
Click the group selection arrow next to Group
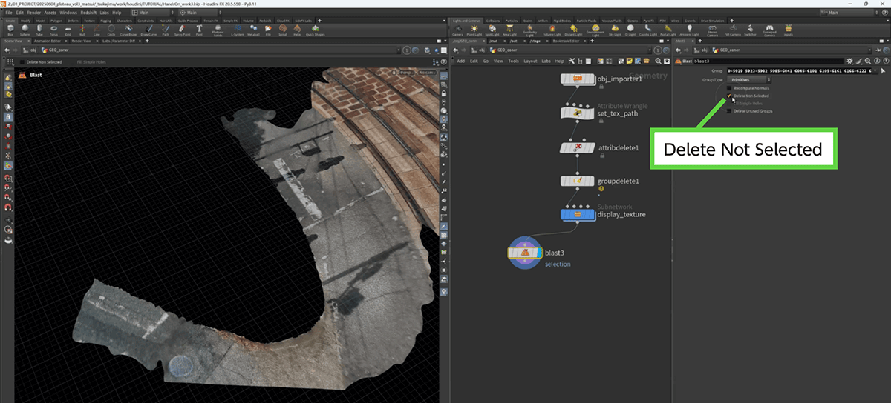pyautogui.click(x=883, y=70)
